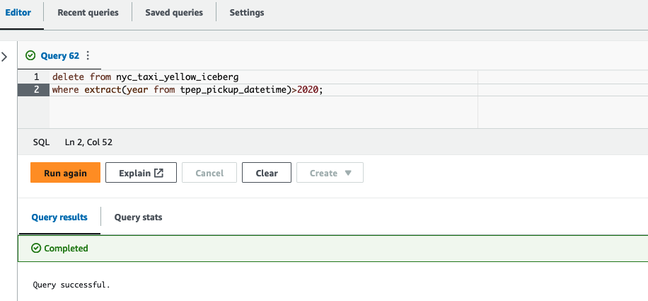The width and height of the screenshot is (648, 301).
Task: Open the Saved queries tab
Action: click(174, 13)
